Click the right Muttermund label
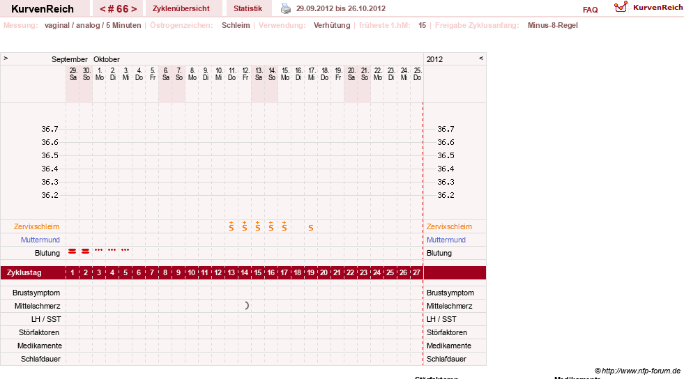 (x=446, y=240)
